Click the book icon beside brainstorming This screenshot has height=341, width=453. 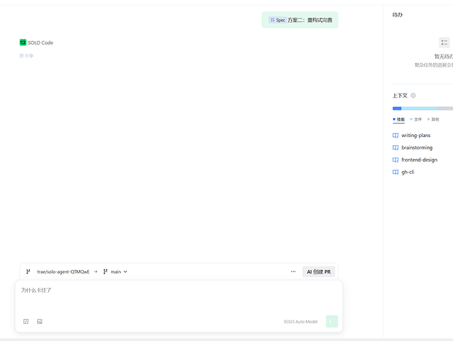coord(395,147)
